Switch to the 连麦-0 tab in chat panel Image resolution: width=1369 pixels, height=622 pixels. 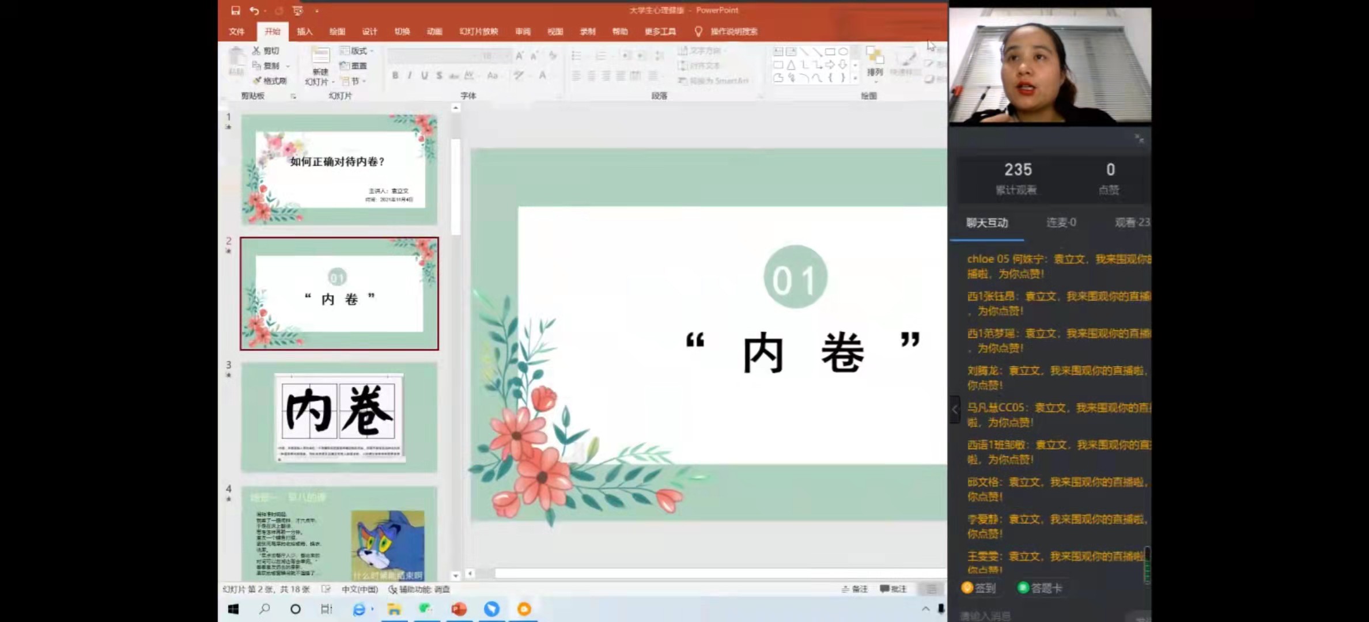click(1061, 222)
